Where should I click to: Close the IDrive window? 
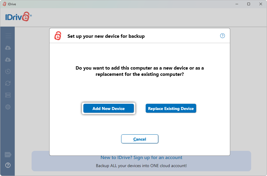coord(260,4)
